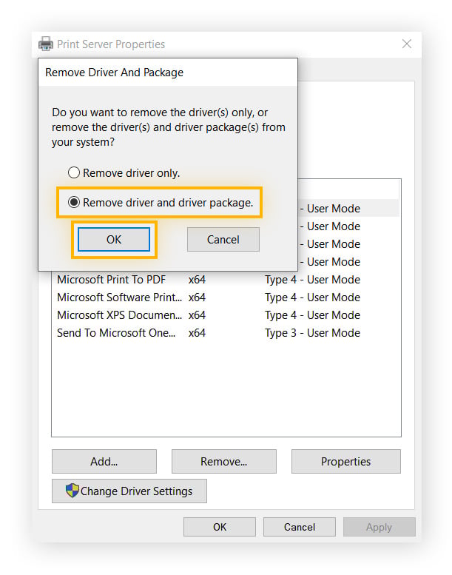Viewport: 452px width, 575px height.
Task: Select the 'Remove driver only' option
Action: tap(74, 173)
